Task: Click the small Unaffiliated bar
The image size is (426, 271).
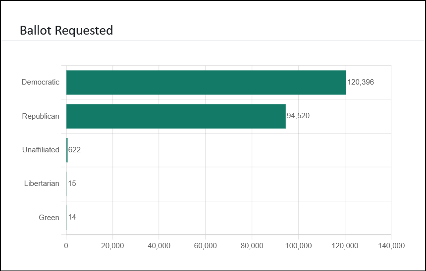Action: point(67,150)
